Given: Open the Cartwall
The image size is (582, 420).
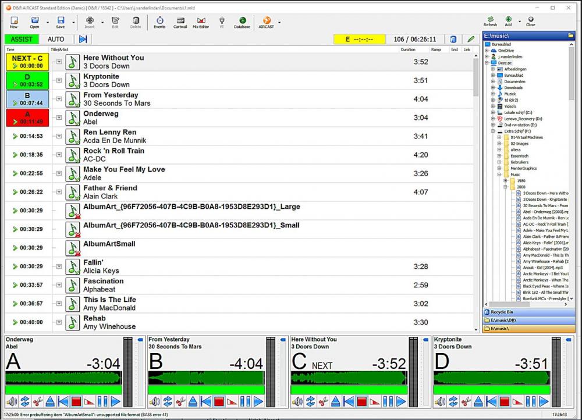Looking at the screenshot, I should click(180, 23).
